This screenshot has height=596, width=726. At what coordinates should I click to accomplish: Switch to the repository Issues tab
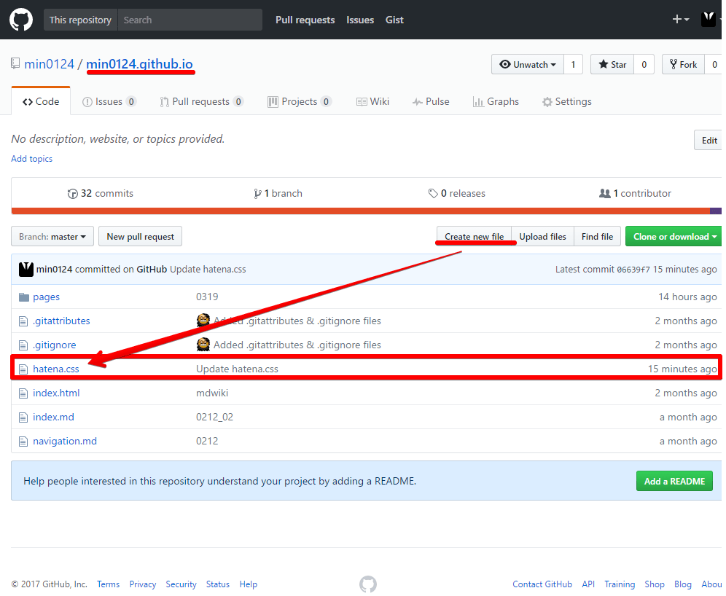tap(109, 101)
